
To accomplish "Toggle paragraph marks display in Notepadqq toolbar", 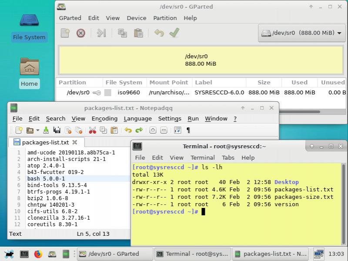I will (x=188, y=130).
